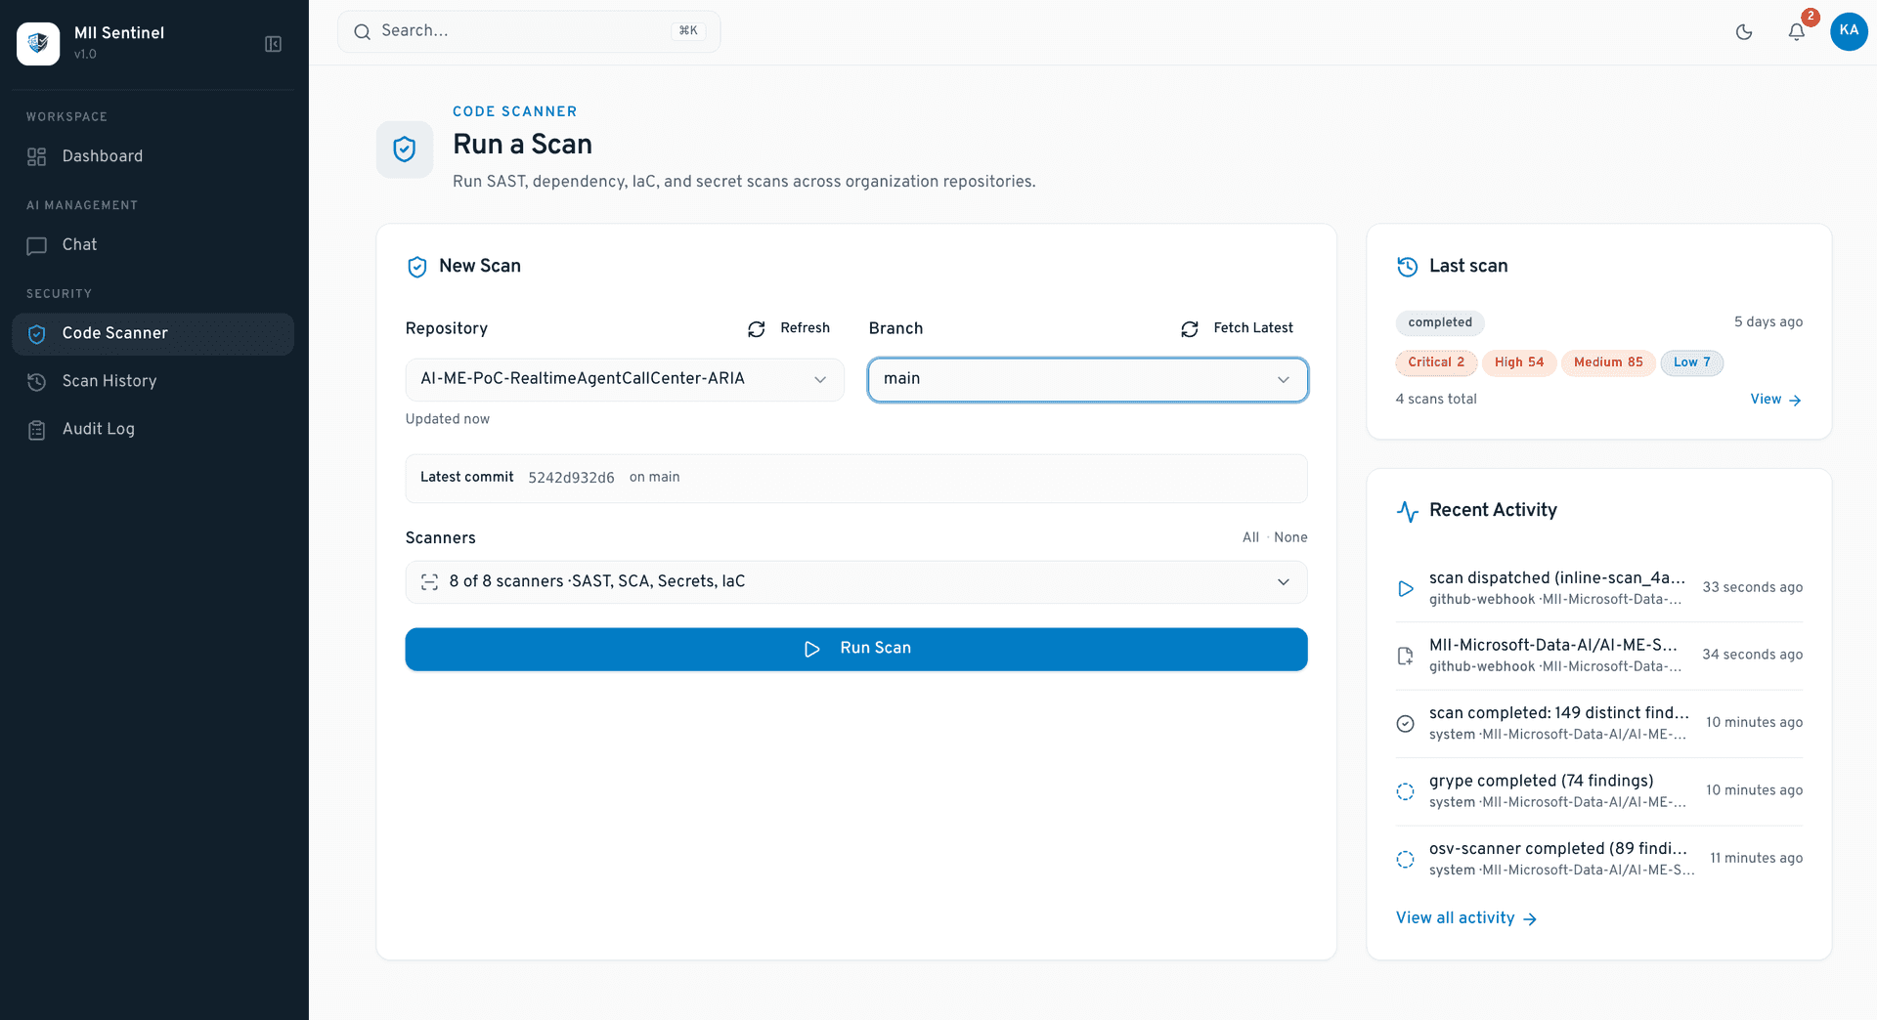Screen dimensions: 1877x1020
Task: Toggle dark mode moon icon
Action: 1744,32
